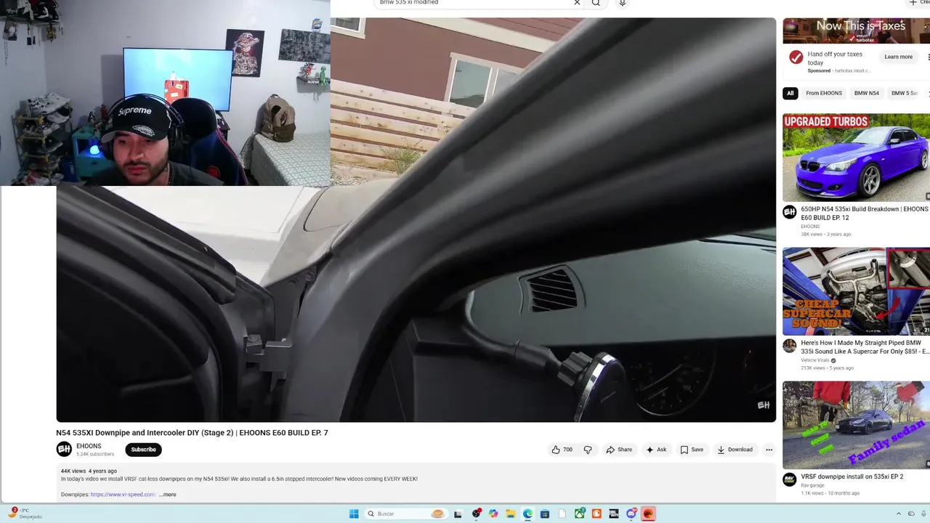Open Rav garage channel avatar

[790, 479]
